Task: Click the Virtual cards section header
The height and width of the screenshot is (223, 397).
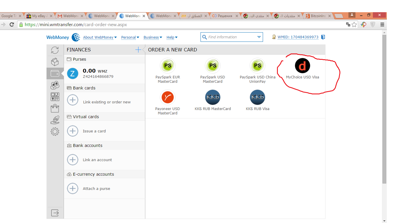Action: click(x=104, y=117)
